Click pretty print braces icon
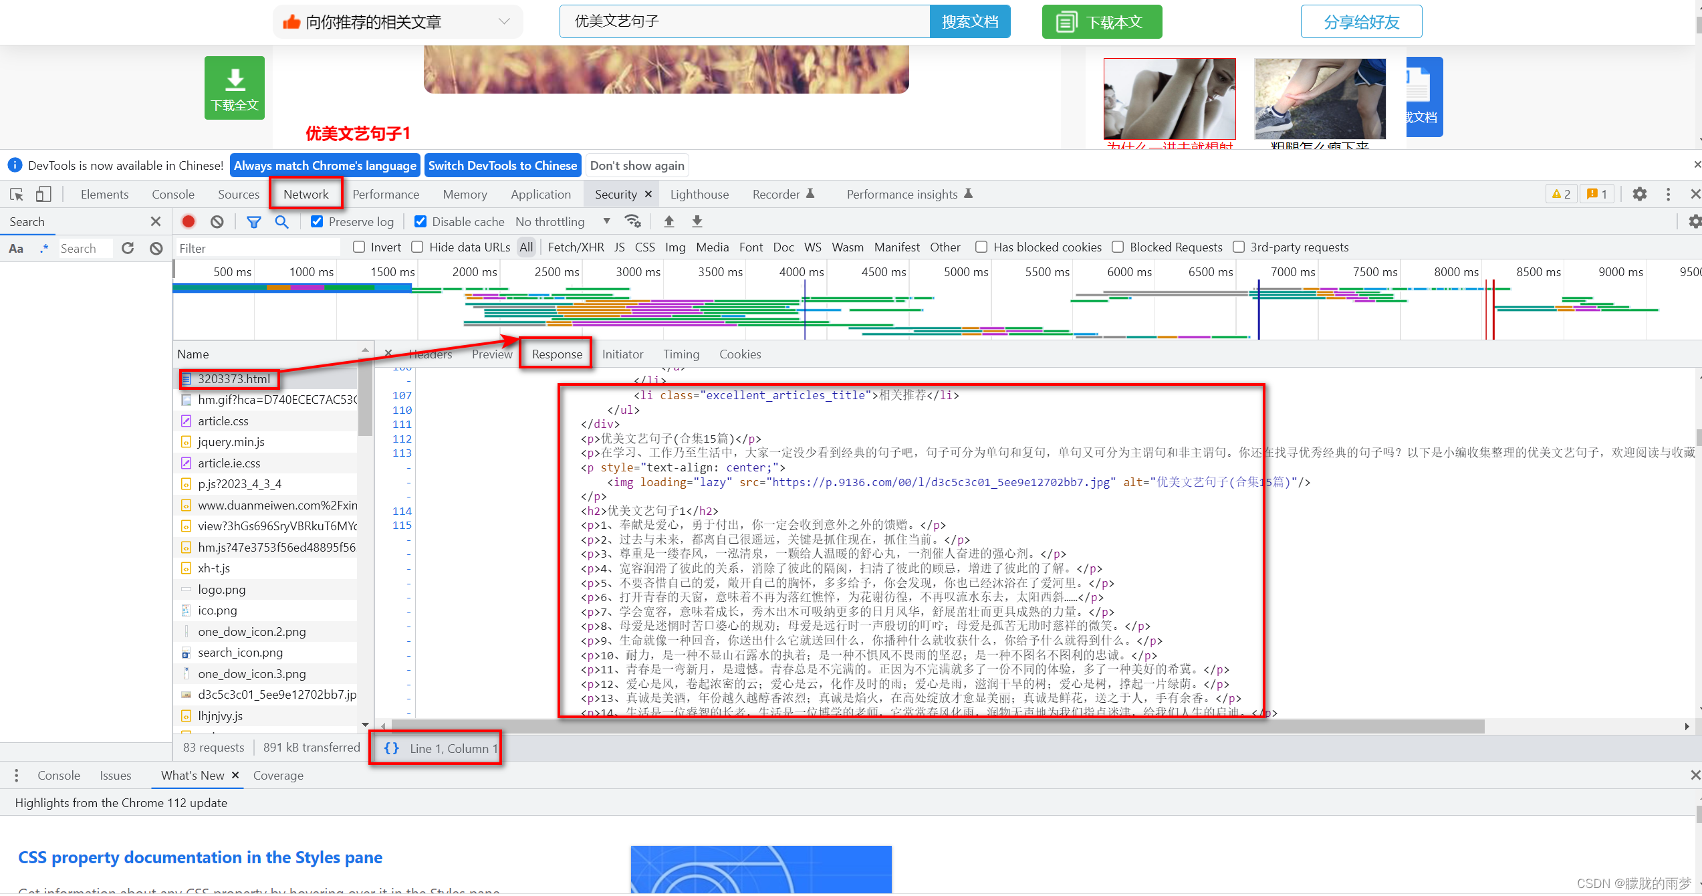This screenshot has width=1702, height=896. click(392, 748)
